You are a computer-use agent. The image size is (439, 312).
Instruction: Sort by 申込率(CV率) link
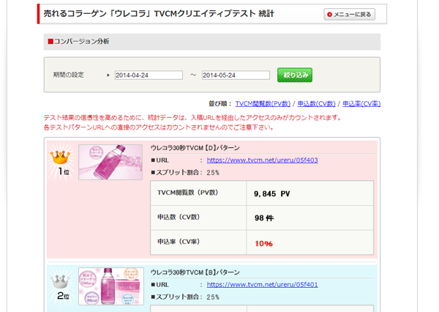click(361, 104)
